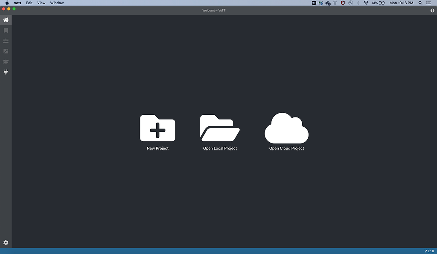The width and height of the screenshot is (437, 254).
Task: Open the Tags Editor bookmark icon
Action: 6,30
